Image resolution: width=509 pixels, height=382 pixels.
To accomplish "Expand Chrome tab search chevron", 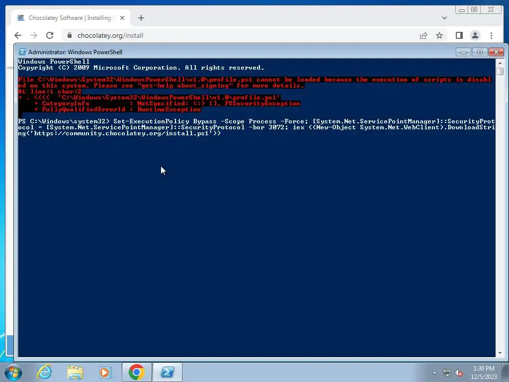I will click(x=444, y=18).
